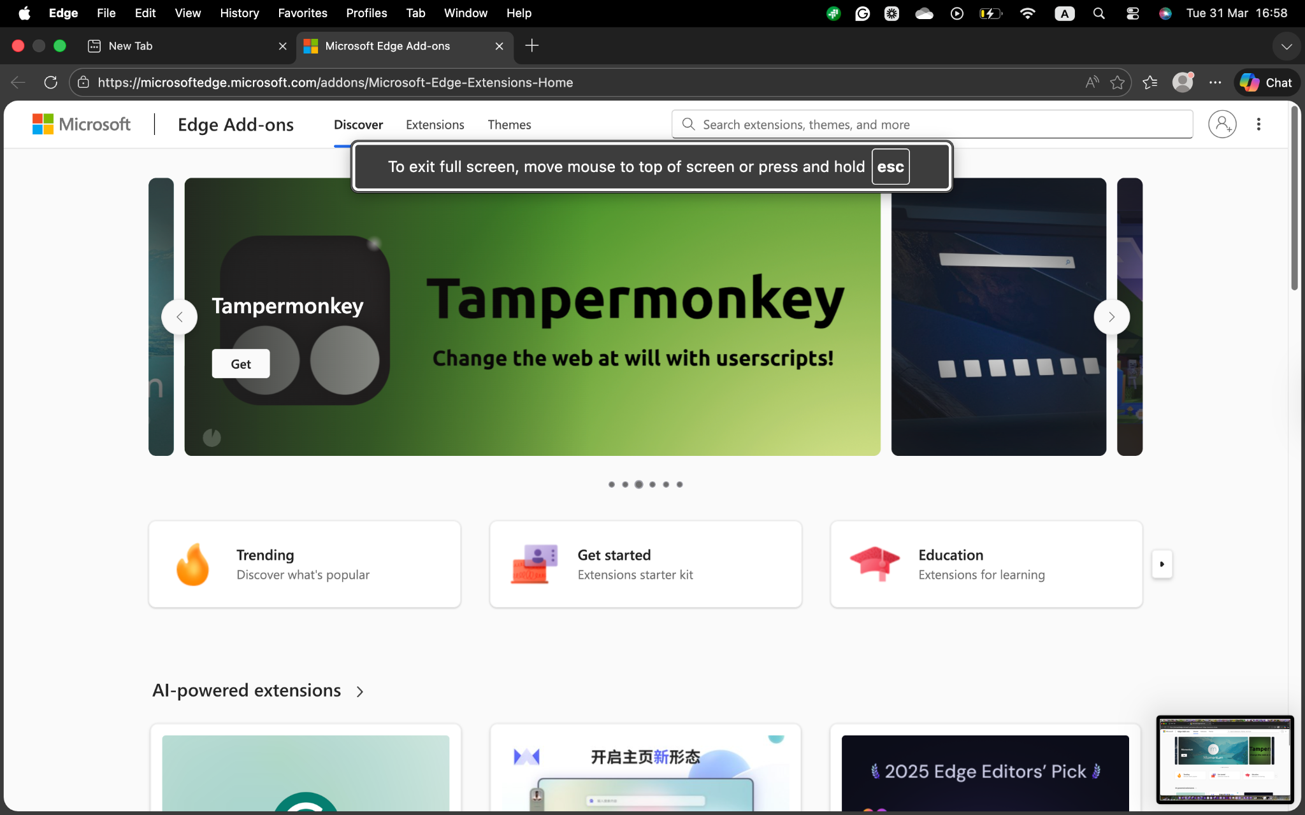Viewport: 1305px width, 815px height.
Task: Open Edge Settings and more ellipsis
Action: pyautogui.click(x=1215, y=83)
